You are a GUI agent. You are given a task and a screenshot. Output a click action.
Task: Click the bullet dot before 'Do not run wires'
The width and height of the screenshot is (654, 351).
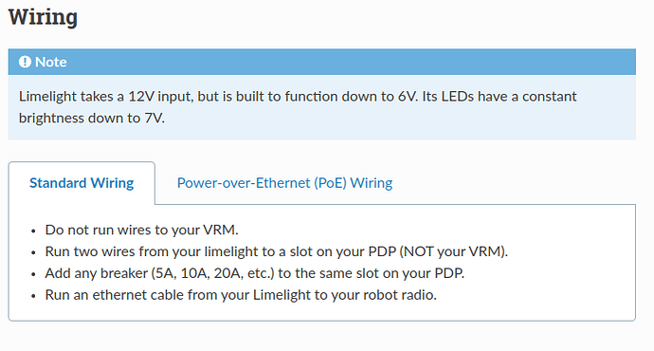click(x=34, y=231)
